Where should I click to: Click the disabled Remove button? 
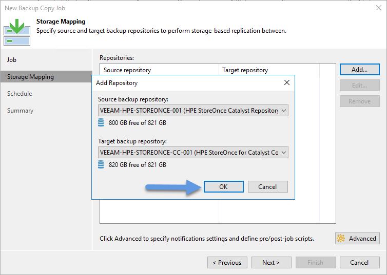pos(360,101)
